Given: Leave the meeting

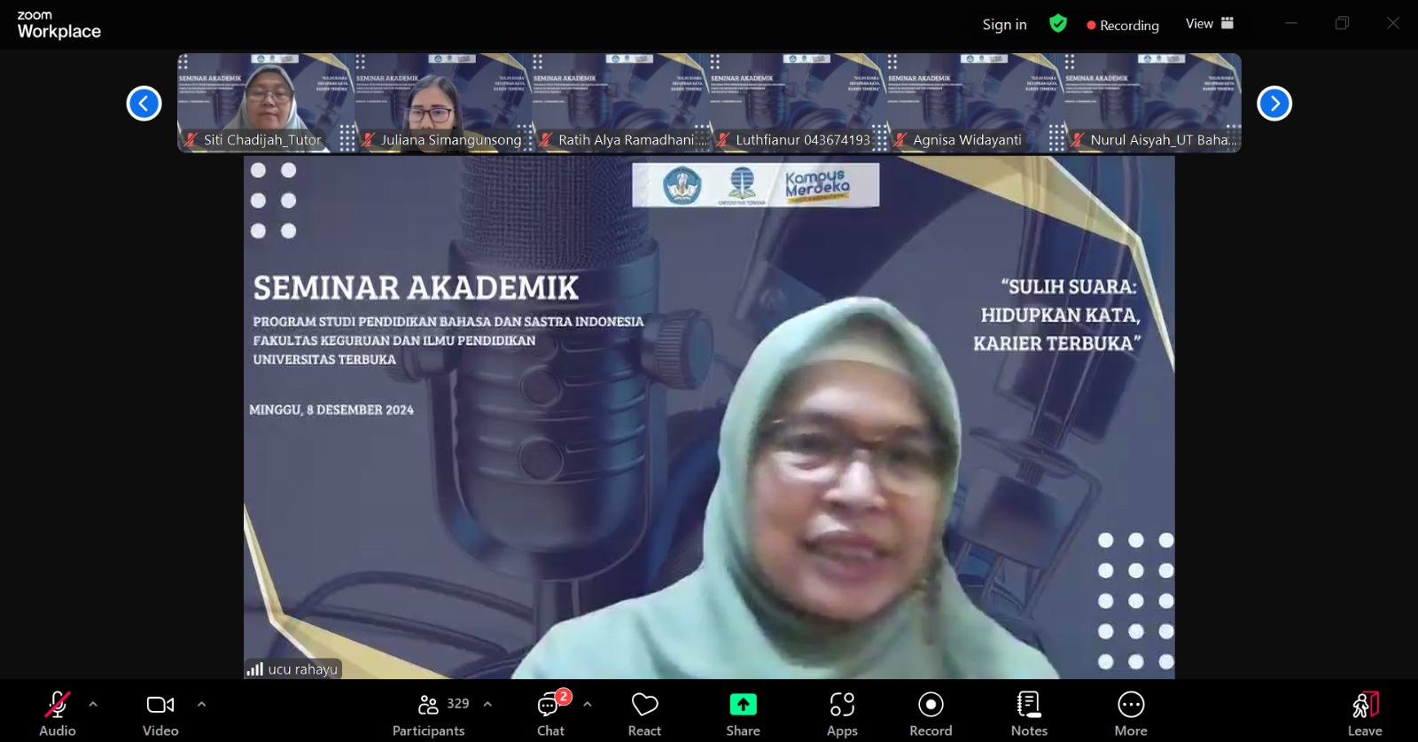Looking at the screenshot, I should (1365, 714).
